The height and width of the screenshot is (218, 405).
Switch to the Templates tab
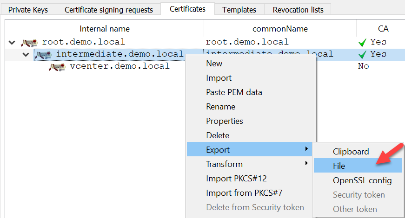(239, 9)
